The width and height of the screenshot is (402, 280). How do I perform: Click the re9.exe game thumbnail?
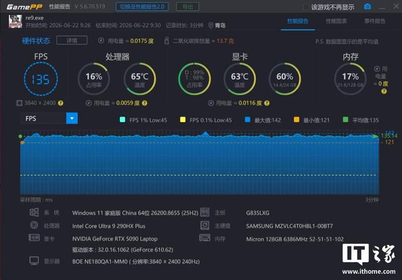click(x=15, y=21)
